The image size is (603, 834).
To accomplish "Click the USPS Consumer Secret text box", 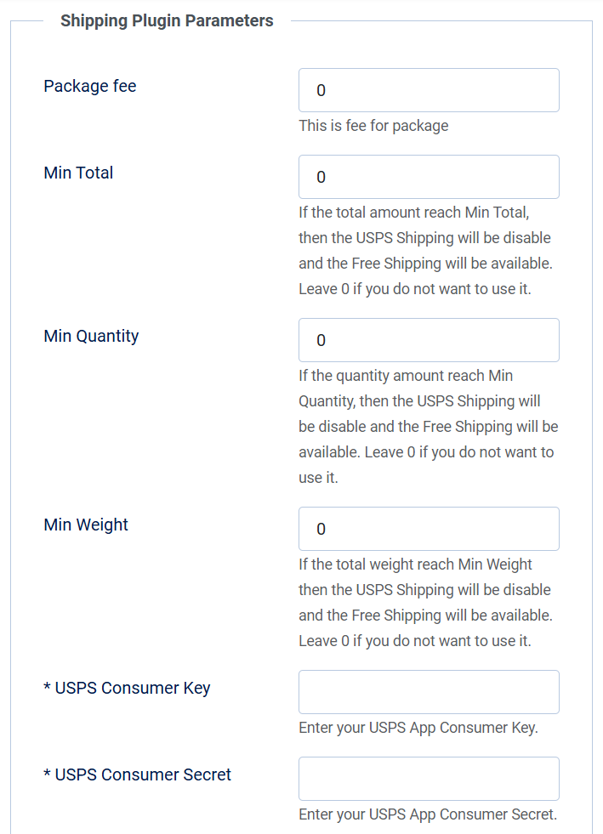I will tap(429, 779).
